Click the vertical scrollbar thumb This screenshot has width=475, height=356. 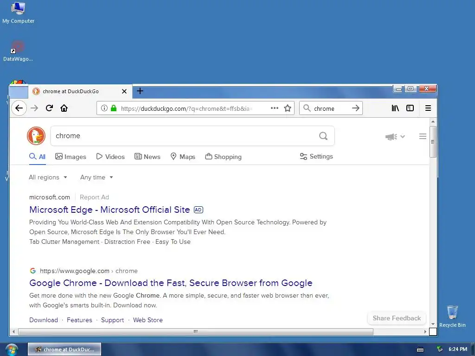(433, 142)
